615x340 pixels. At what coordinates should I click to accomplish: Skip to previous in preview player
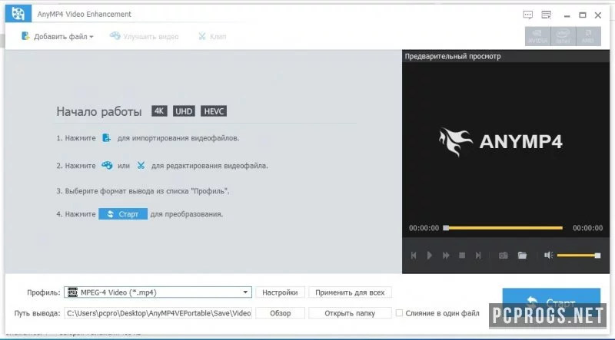[x=414, y=256]
